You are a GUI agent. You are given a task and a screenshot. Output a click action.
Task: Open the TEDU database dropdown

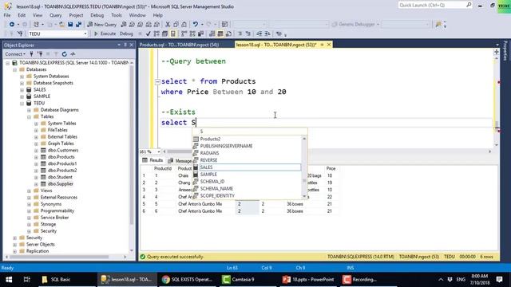(x=85, y=33)
